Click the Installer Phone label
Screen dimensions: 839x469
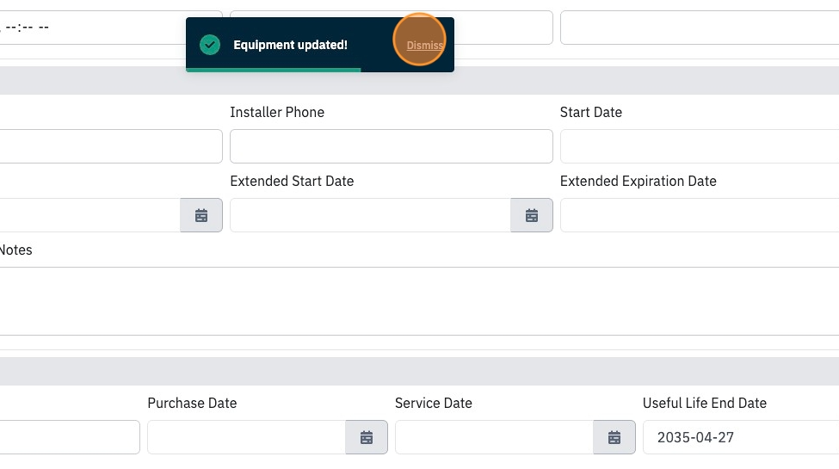click(x=277, y=113)
